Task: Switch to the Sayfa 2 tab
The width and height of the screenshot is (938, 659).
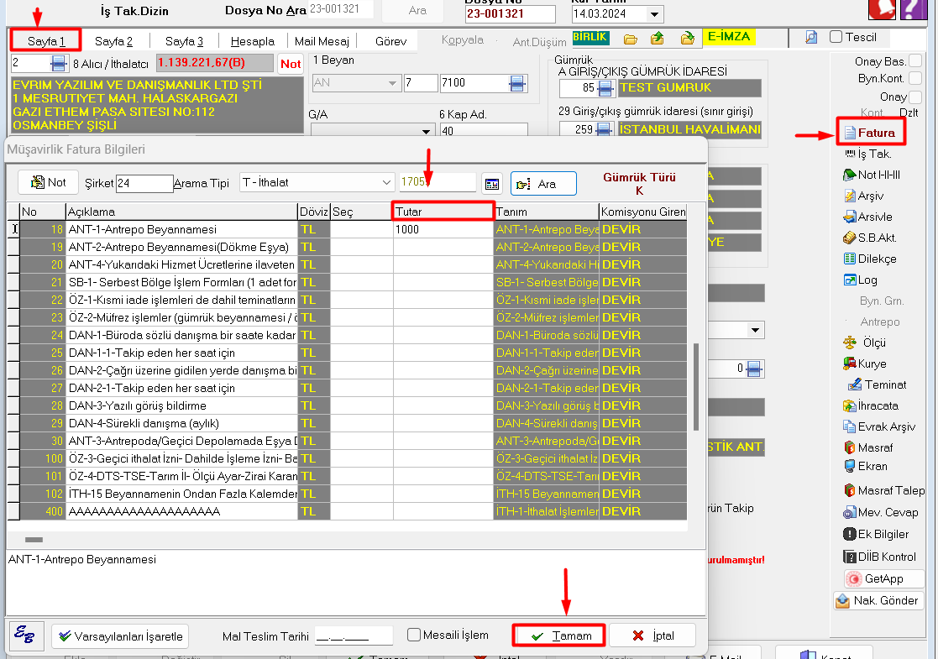Action: [x=113, y=41]
